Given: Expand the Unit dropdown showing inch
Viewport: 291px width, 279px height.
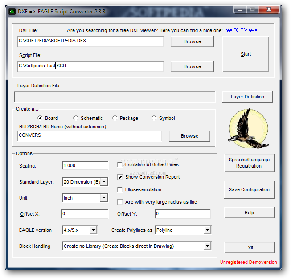Looking at the screenshot, I should pos(104,198).
